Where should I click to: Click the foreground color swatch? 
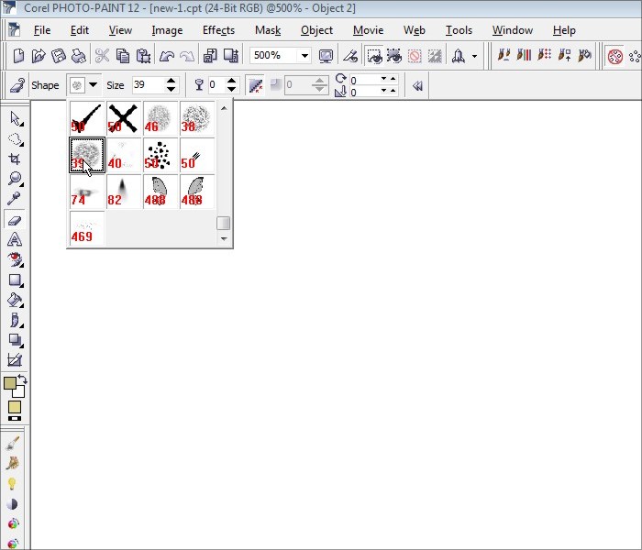(x=10, y=383)
